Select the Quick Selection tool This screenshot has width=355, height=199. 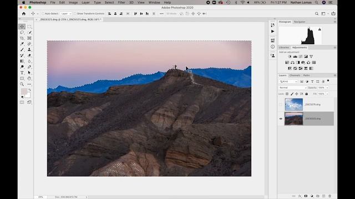tap(29, 33)
